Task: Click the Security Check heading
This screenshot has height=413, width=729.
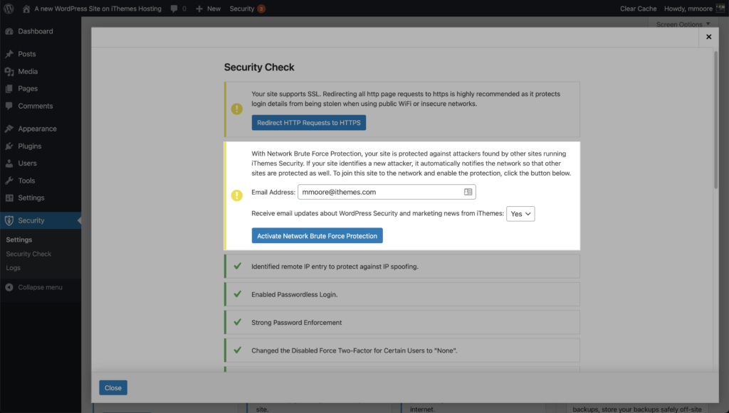Action: click(x=259, y=68)
